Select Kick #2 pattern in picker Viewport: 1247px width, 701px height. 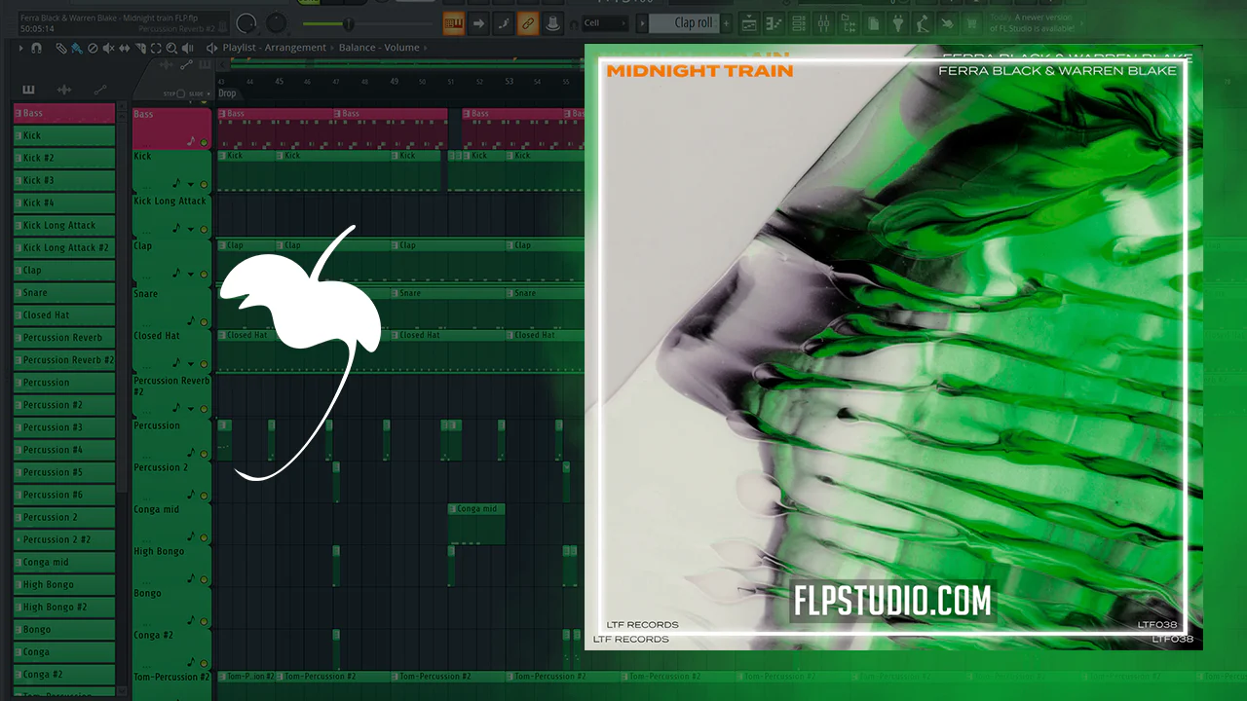pyautogui.click(x=64, y=158)
